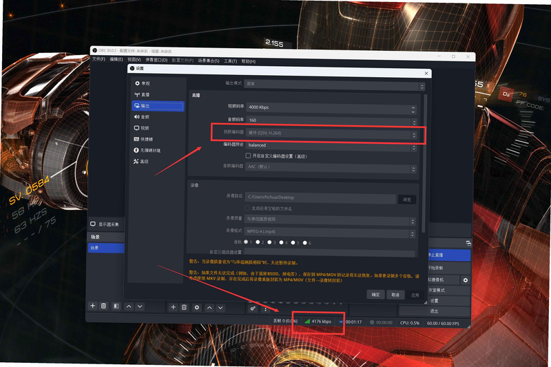Add a new source with the sources plus icon
Screen dimensions: 551x367
click(x=174, y=307)
